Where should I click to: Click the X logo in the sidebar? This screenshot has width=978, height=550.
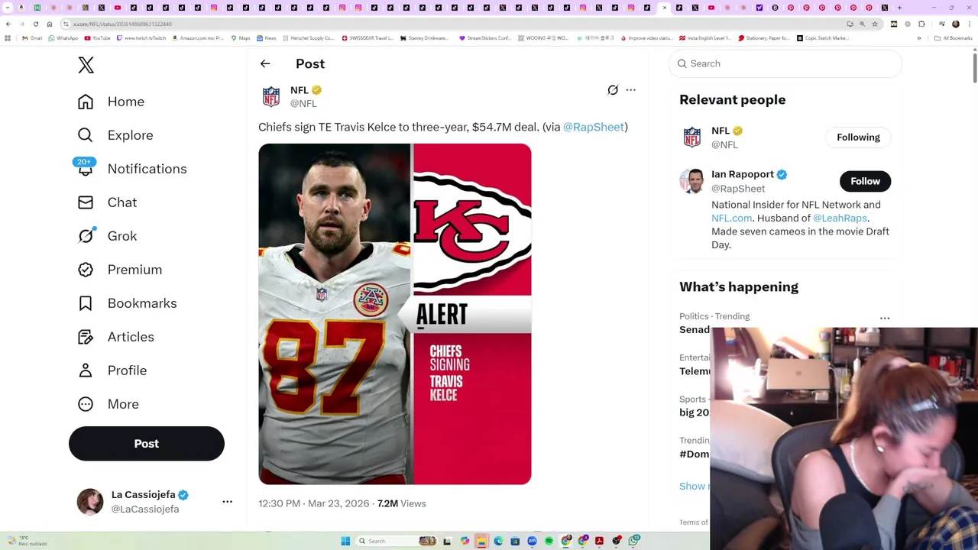(86, 65)
